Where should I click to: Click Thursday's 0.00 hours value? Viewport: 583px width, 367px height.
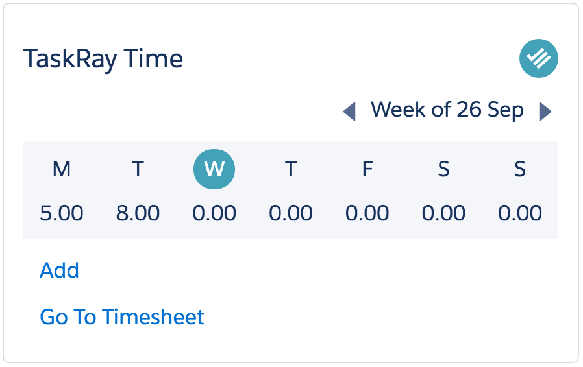click(291, 213)
